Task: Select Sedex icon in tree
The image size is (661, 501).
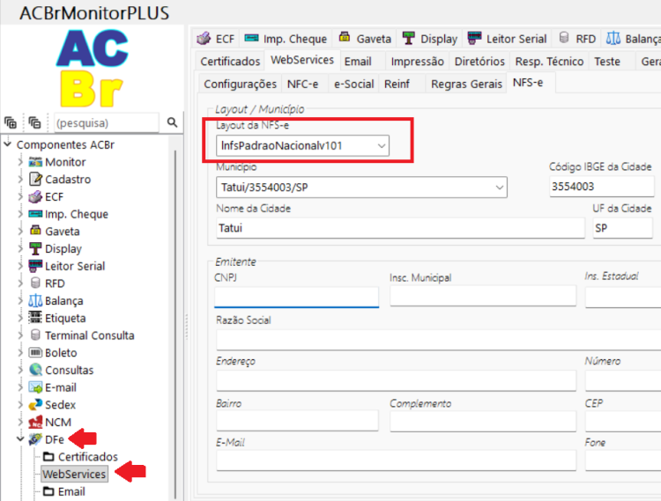Action: click(35, 405)
